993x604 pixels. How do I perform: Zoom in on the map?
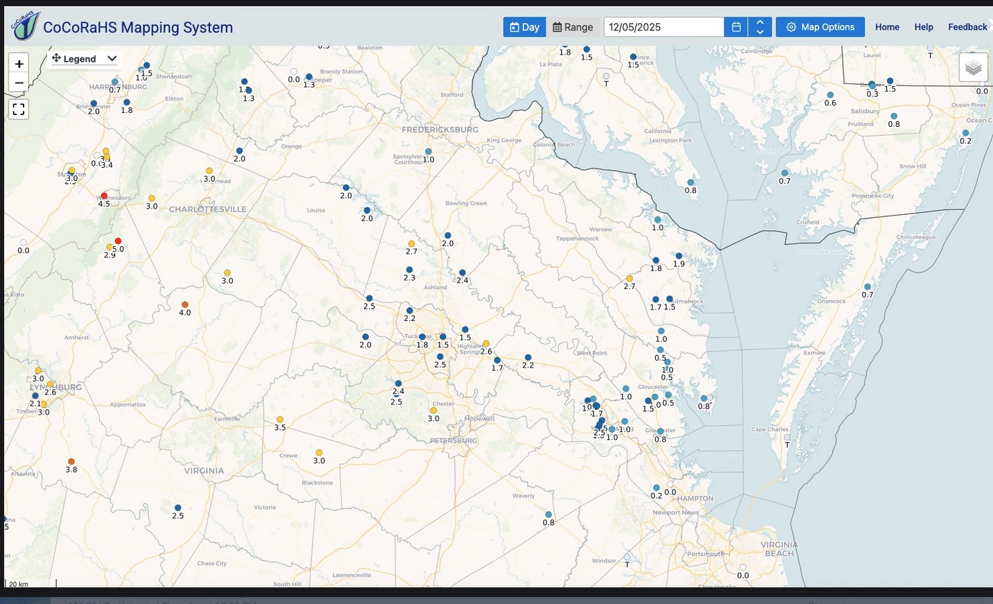click(19, 64)
